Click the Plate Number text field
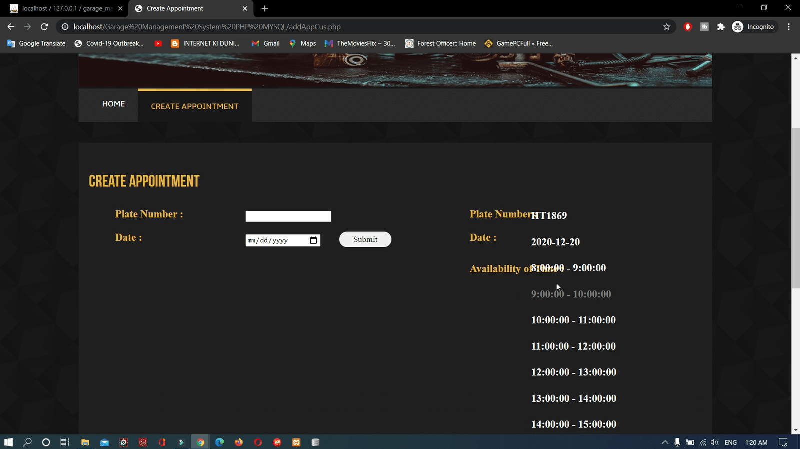 coord(288,216)
